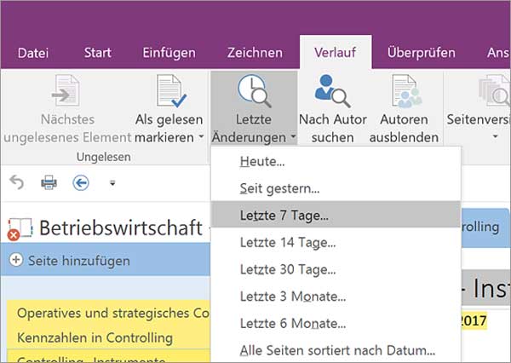This screenshot has height=363, width=511.
Task: Click the section tab ending in "rolling"
Action: [x=485, y=228]
